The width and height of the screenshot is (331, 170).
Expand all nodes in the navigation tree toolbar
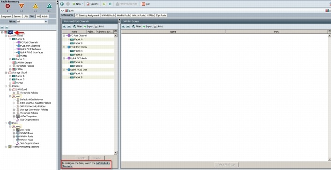click(x=2, y=28)
